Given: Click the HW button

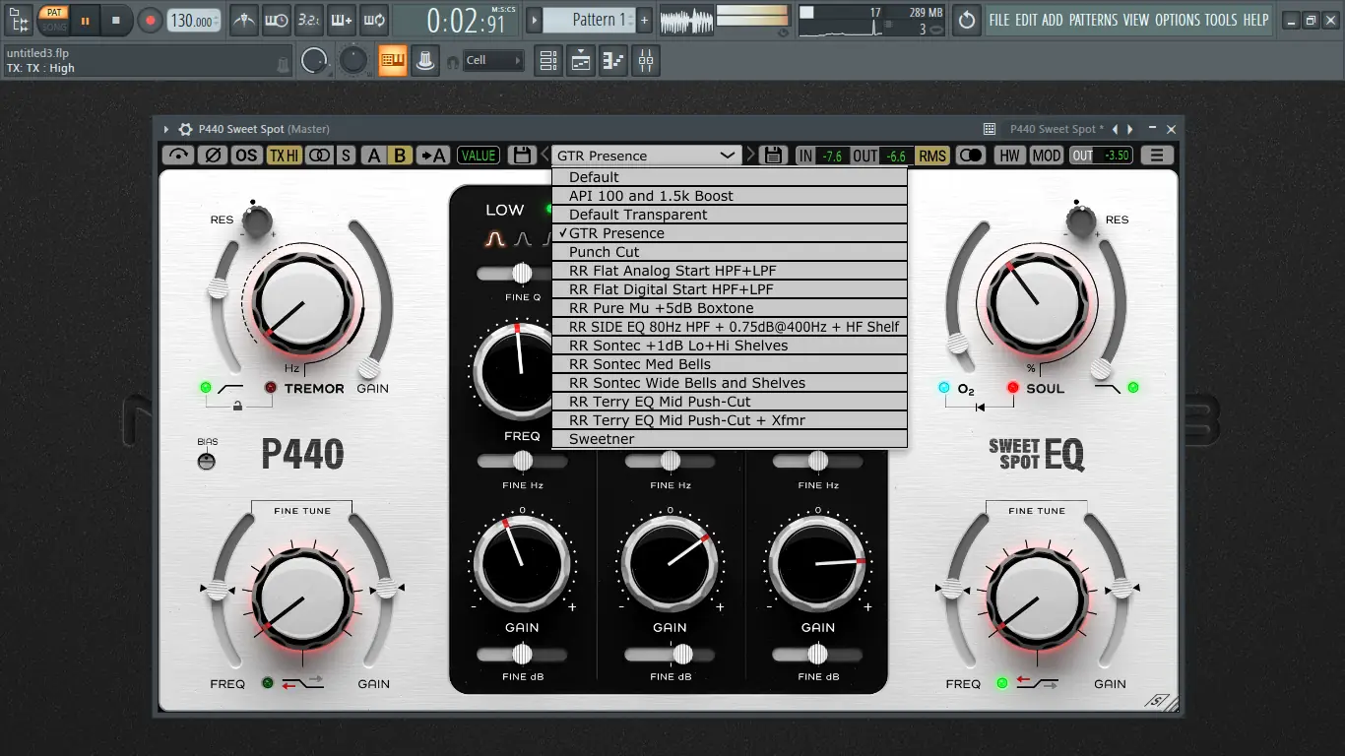Looking at the screenshot, I should (1009, 156).
